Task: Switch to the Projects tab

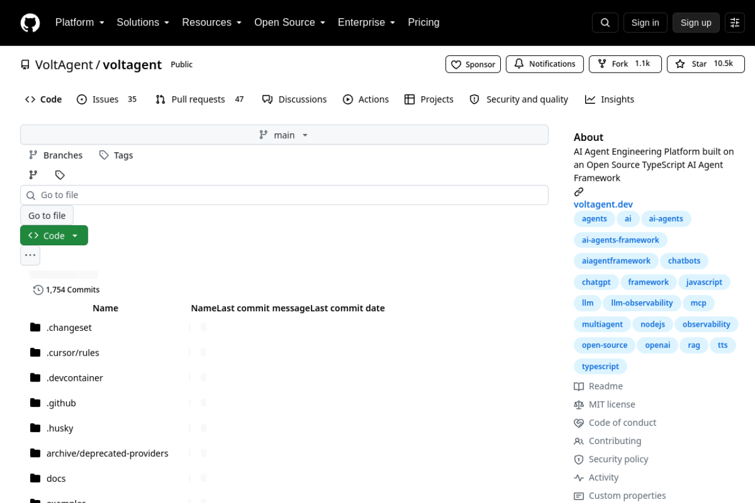Action: point(429,100)
